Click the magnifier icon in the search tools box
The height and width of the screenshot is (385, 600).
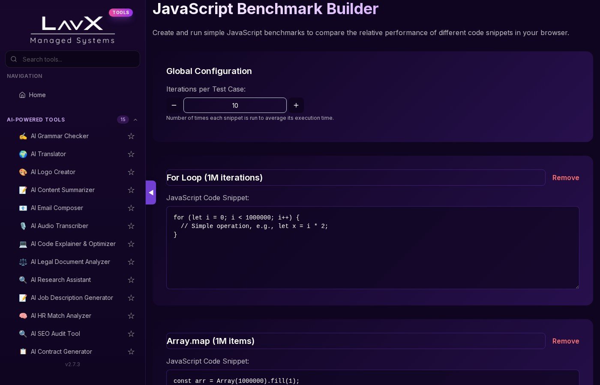pyautogui.click(x=14, y=59)
